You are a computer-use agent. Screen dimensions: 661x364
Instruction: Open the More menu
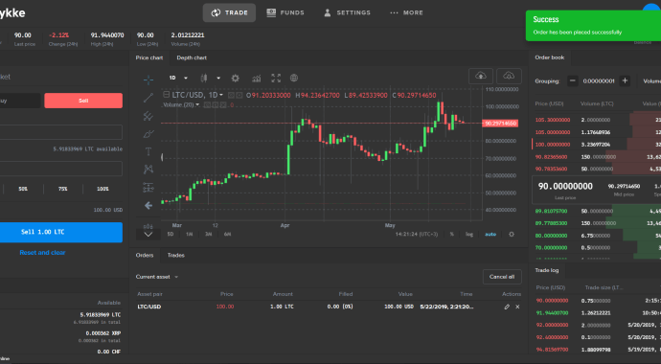tap(406, 12)
